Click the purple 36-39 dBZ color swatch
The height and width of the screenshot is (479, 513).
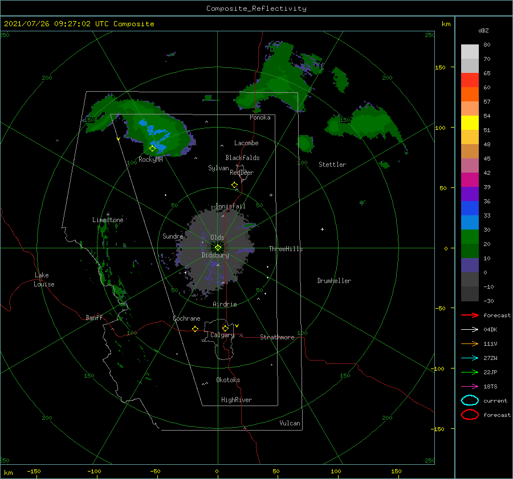click(x=470, y=194)
